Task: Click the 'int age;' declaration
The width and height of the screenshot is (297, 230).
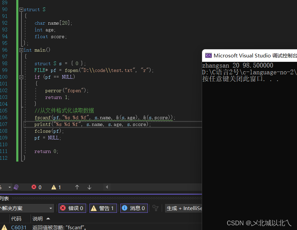Action: tap(45, 30)
